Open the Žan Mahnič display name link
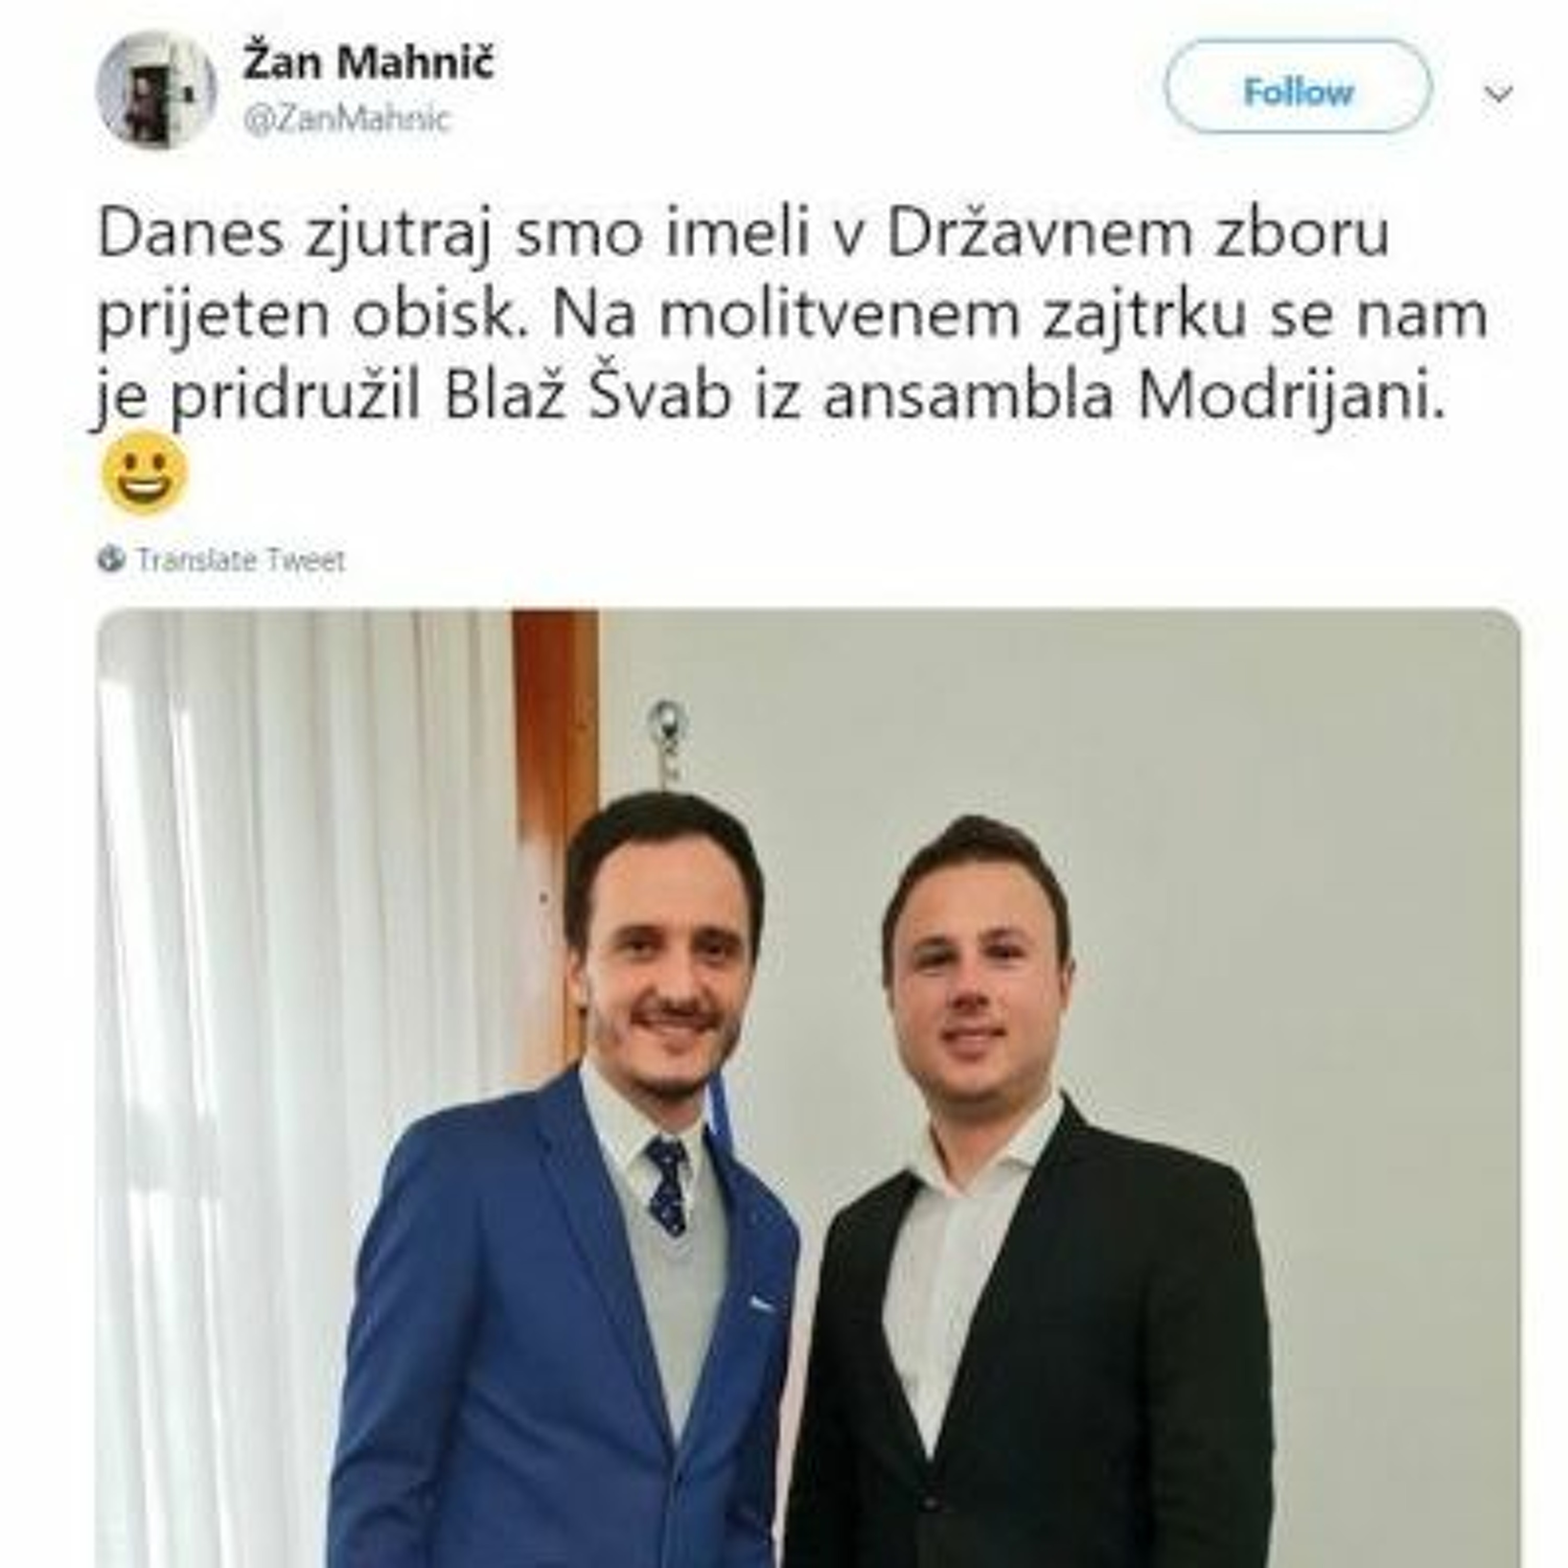 pos(368,63)
